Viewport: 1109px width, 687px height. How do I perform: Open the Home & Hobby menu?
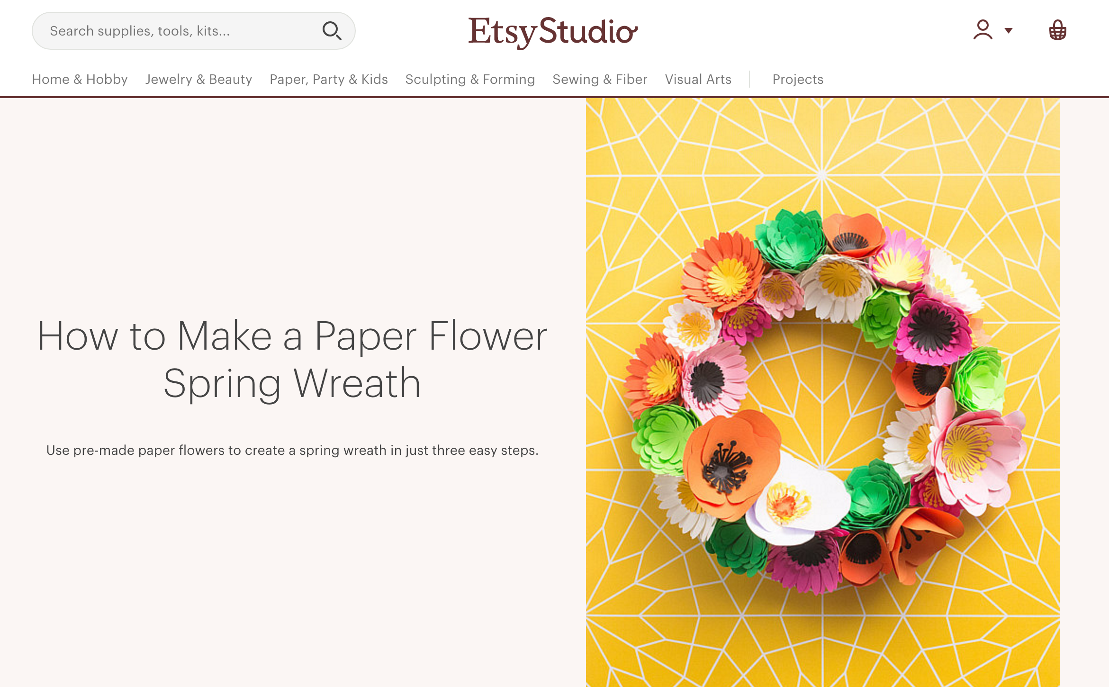[x=80, y=79]
